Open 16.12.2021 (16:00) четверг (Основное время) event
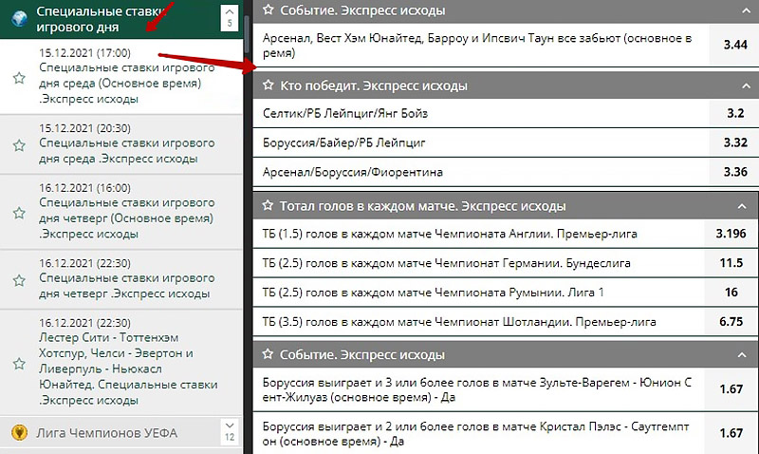Screen dimensions: 759x454 (x=121, y=212)
